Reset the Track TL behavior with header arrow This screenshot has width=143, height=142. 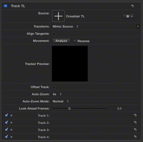click(x=132, y=6)
